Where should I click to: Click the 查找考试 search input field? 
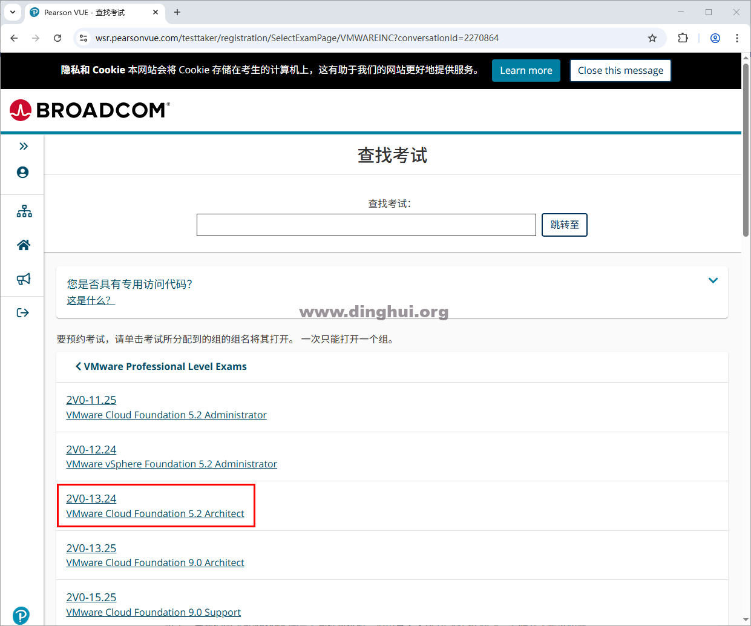coord(366,225)
